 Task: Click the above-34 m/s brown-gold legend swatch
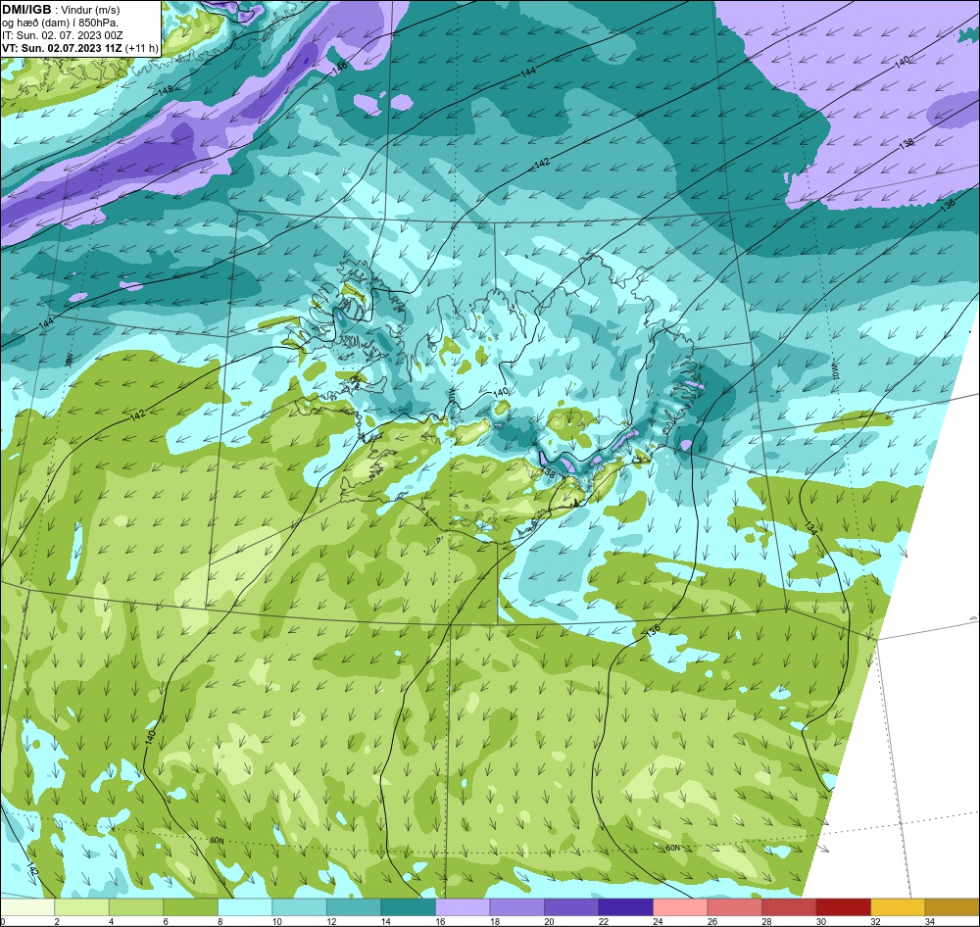952,907
